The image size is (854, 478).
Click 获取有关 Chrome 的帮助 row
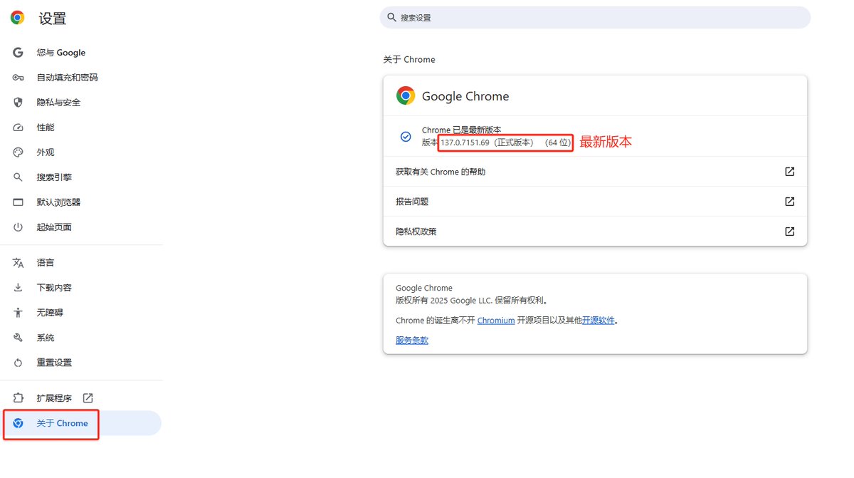(595, 172)
